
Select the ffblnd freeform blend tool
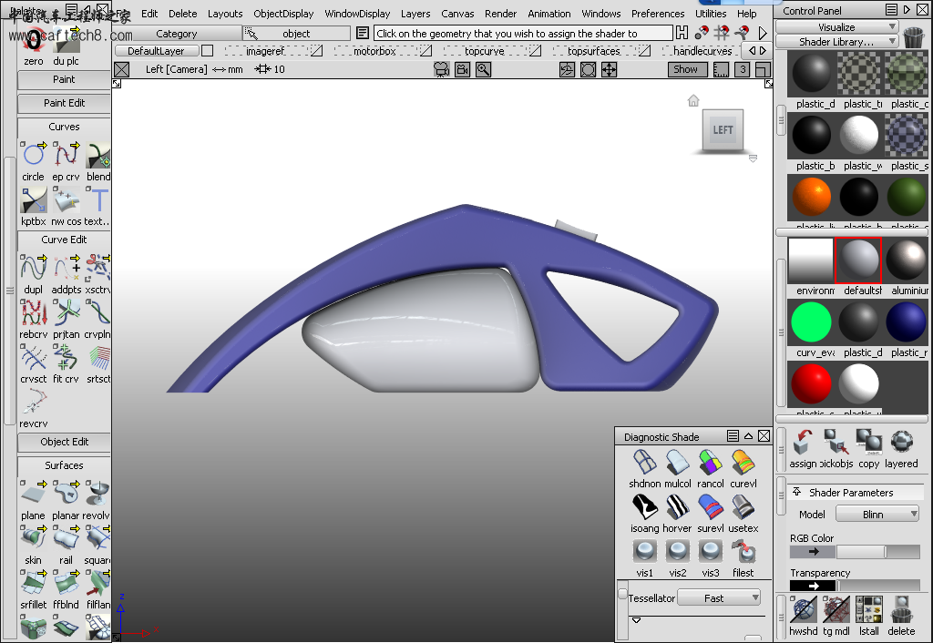pos(66,584)
